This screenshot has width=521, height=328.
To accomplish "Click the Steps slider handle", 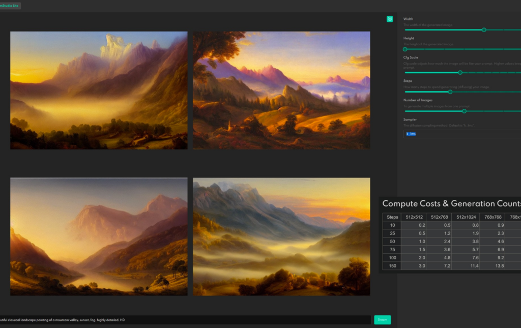I will click(x=450, y=92).
